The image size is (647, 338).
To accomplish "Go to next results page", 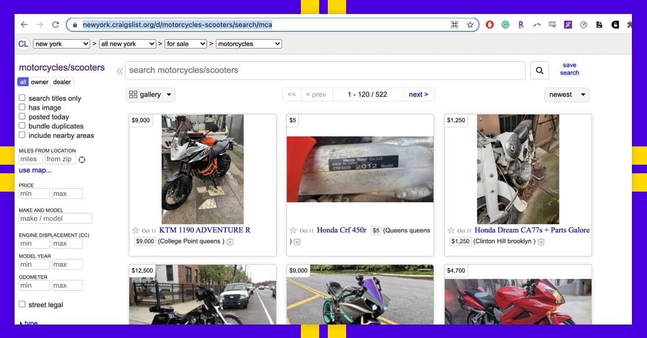I will click(x=418, y=95).
